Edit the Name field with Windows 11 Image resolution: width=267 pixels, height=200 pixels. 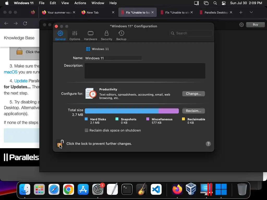(x=113, y=58)
